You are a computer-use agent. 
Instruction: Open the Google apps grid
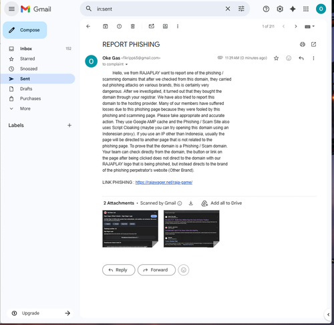306,9
